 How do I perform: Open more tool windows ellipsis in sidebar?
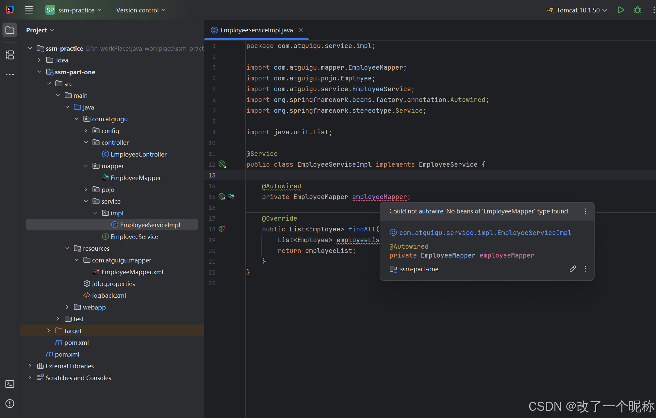[10, 75]
